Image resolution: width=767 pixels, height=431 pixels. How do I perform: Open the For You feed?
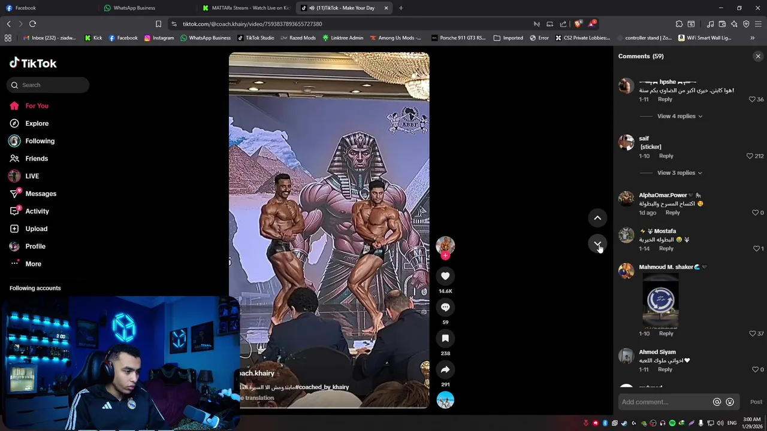[x=37, y=106]
